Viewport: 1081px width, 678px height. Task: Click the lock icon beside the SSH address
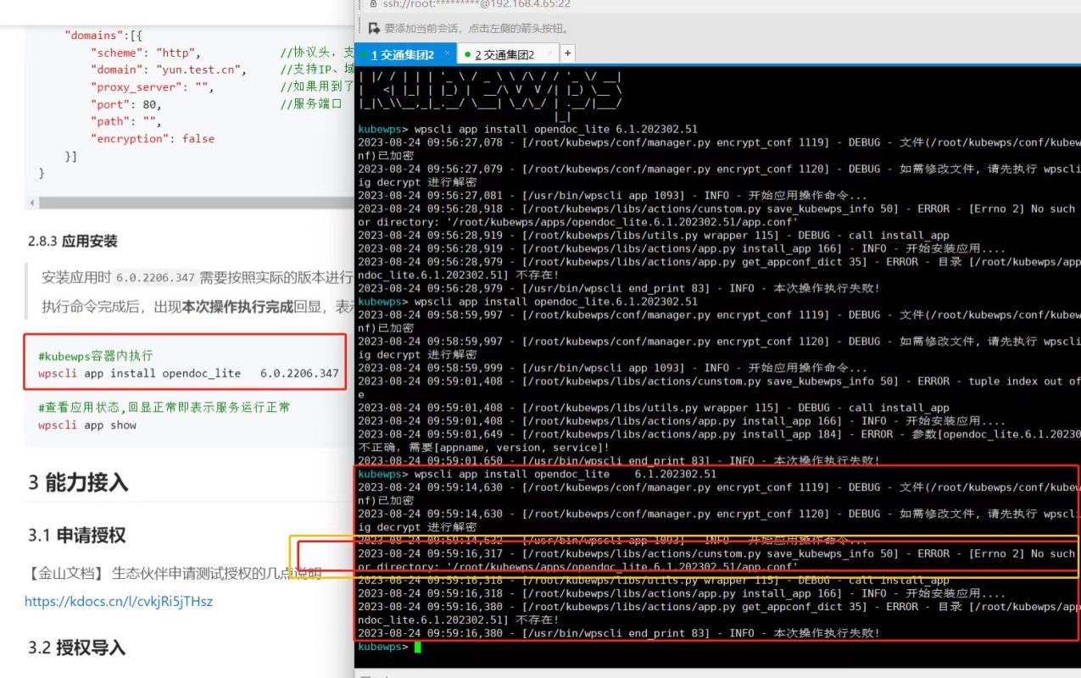click(x=372, y=4)
